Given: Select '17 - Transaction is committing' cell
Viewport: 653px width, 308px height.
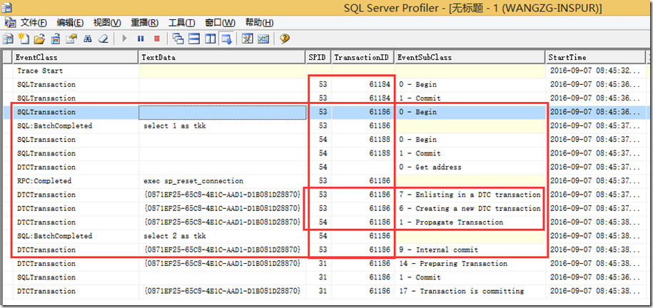Looking at the screenshot, I should click(470, 291).
